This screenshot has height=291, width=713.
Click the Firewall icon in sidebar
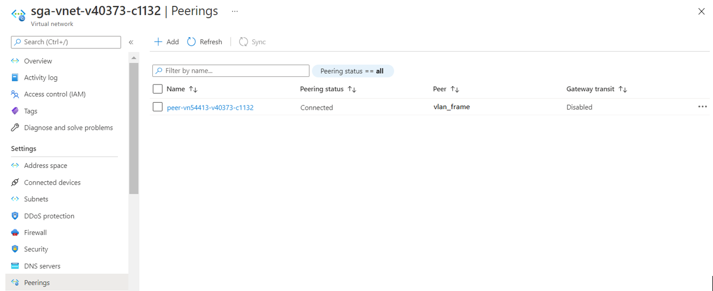[x=15, y=232]
